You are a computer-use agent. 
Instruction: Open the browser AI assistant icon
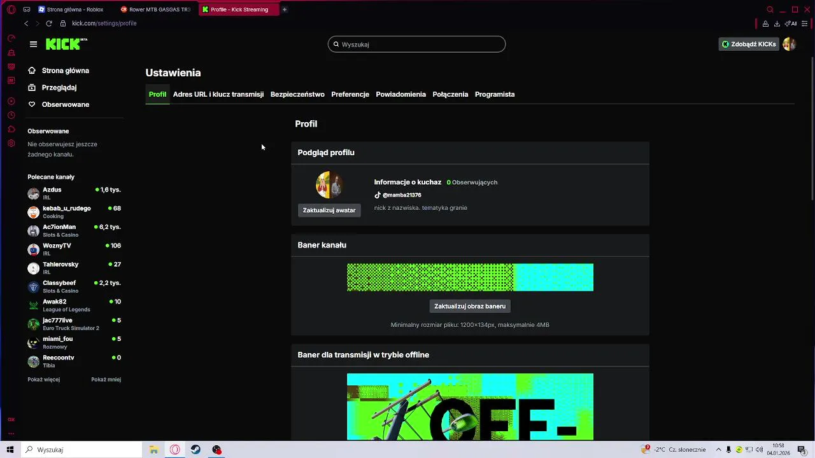click(x=791, y=24)
